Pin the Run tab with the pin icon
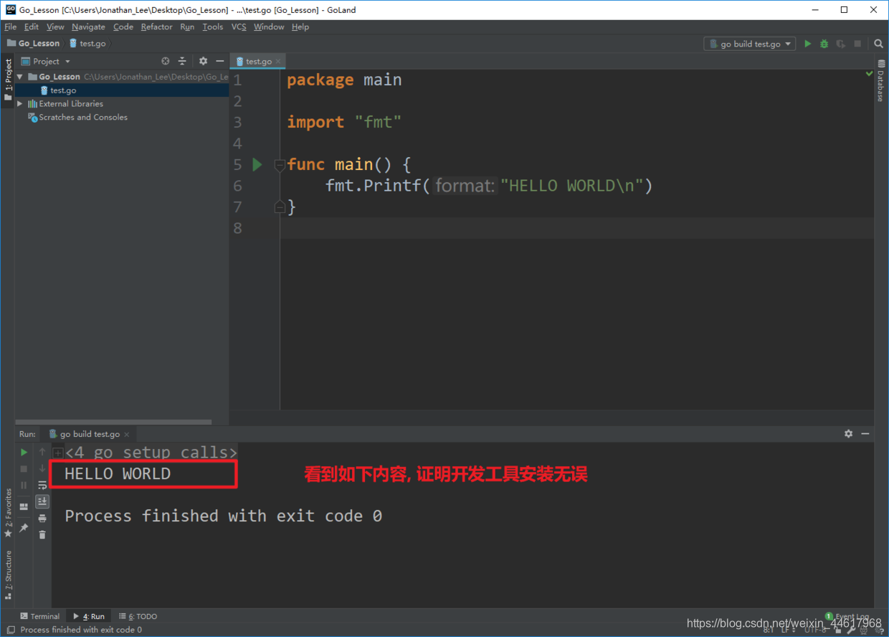The height and width of the screenshot is (637, 889). point(24,527)
